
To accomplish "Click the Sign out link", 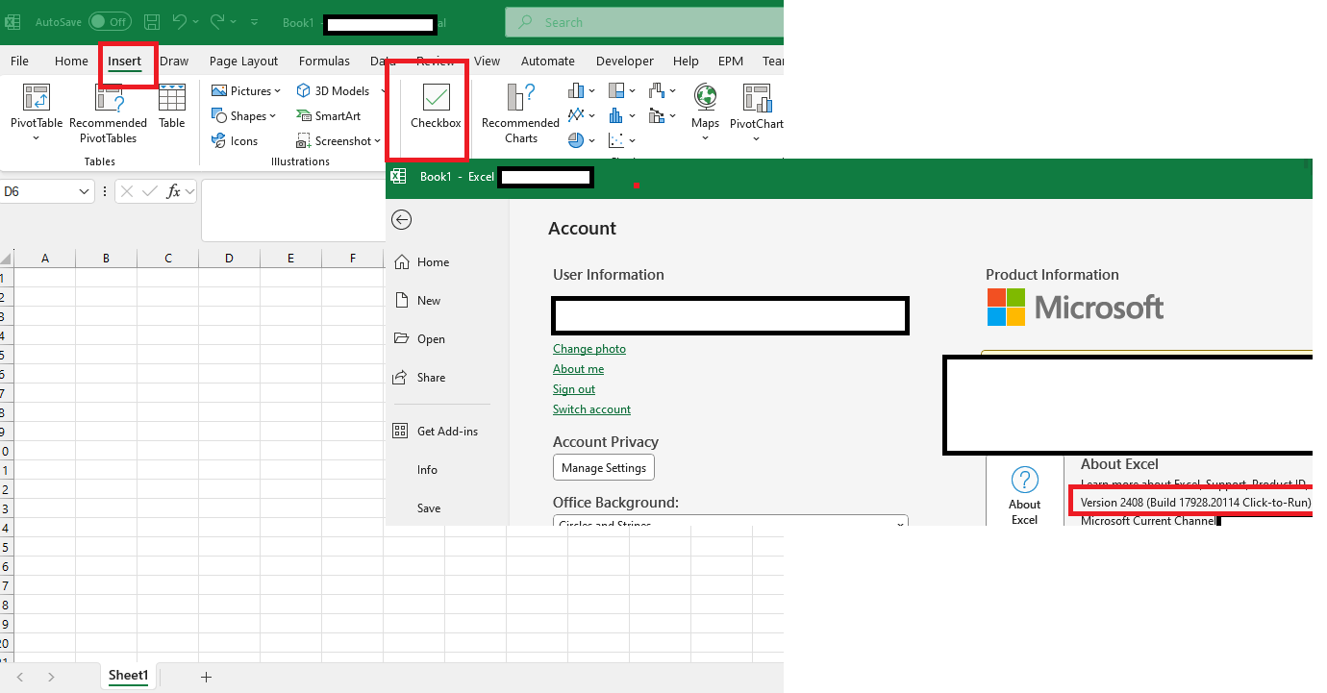I will pos(574,389).
